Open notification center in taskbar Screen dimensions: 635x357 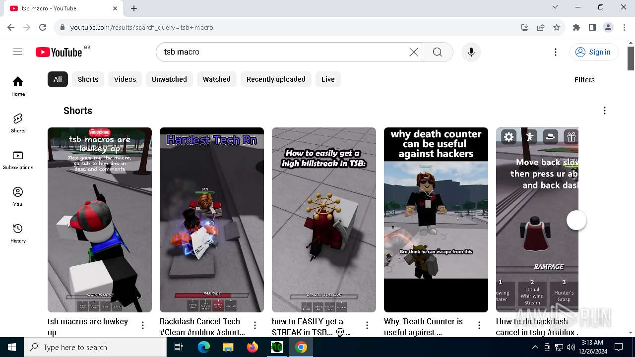click(x=619, y=347)
